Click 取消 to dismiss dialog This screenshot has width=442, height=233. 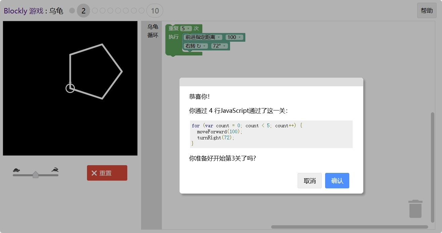(x=310, y=181)
